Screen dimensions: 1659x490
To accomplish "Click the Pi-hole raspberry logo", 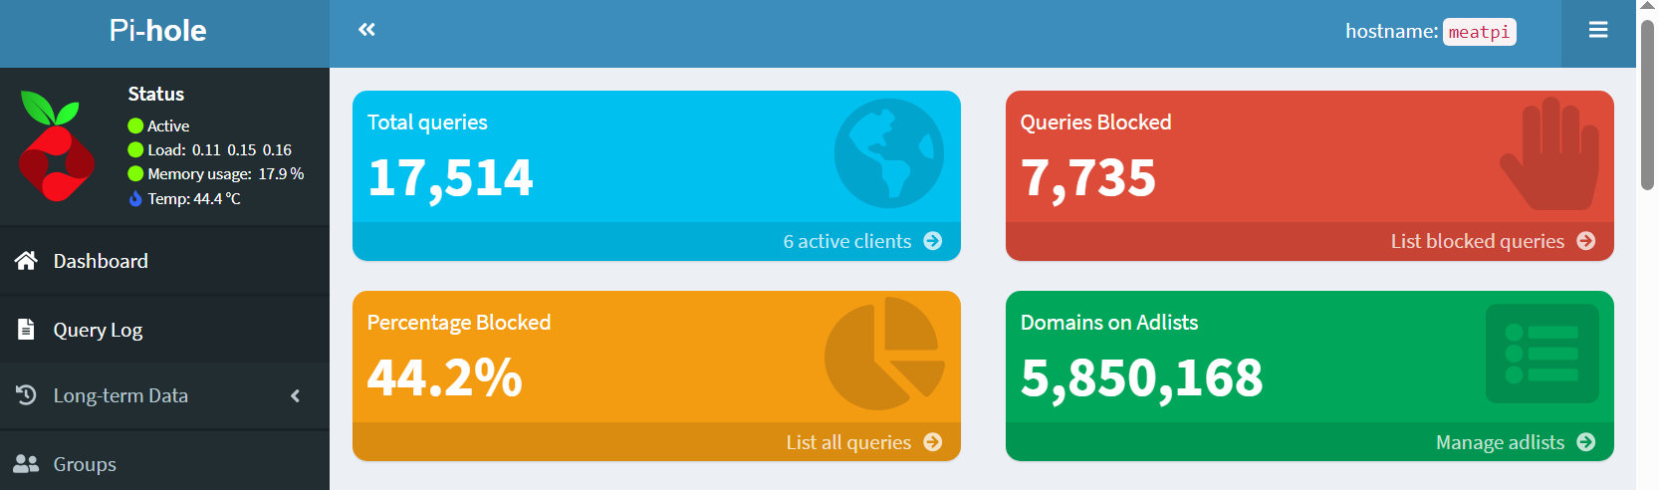I will tap(57, 145).
